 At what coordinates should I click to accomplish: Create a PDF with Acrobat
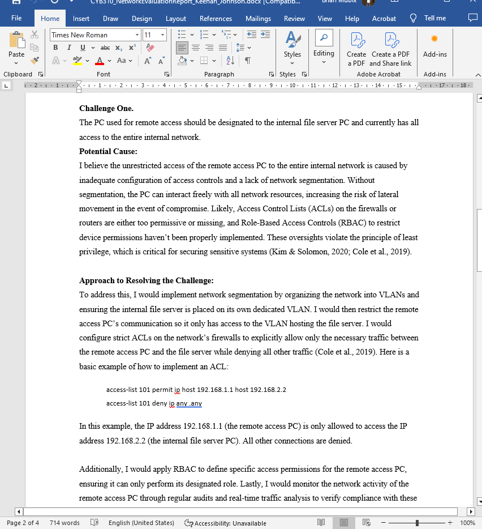point(356,49)
